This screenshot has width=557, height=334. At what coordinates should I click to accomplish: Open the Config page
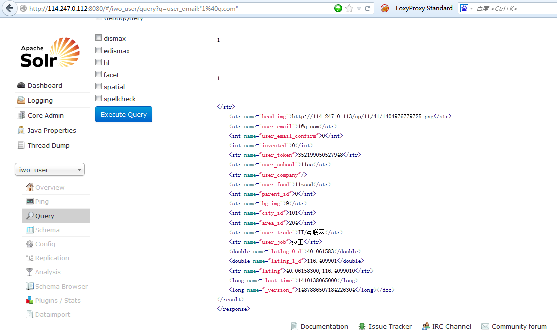click(x=45, y=244)
